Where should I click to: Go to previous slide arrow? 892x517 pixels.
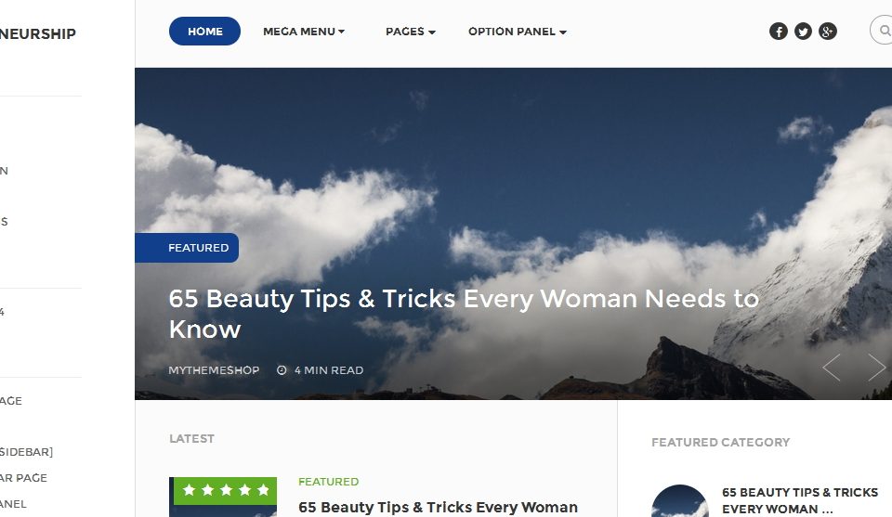coord(832,367)
